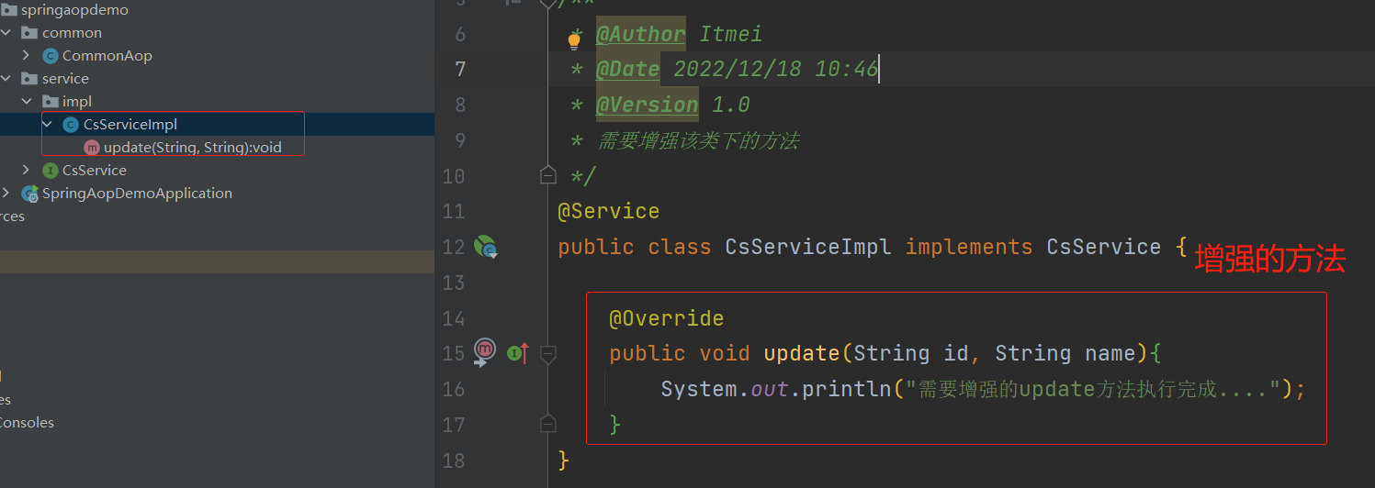Click the Spring bean gutter icon on line 12

485,247
